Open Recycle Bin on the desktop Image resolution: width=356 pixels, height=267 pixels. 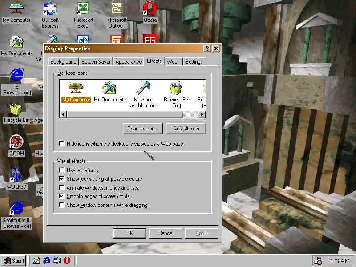(x=16, y=113)
